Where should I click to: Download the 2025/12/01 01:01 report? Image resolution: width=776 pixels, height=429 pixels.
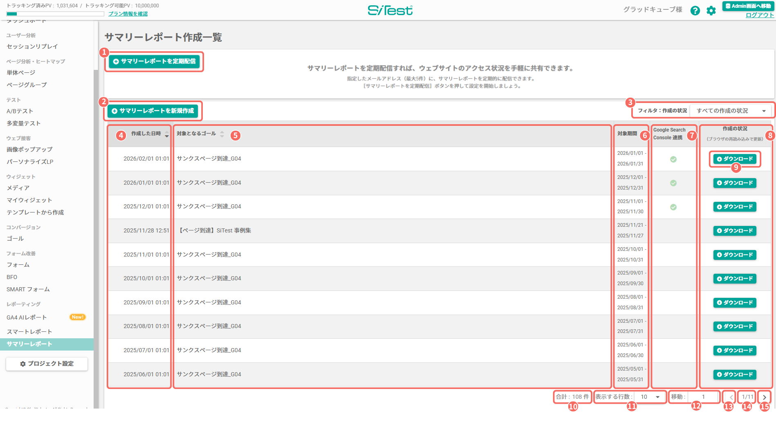click(x=735, y=207)
